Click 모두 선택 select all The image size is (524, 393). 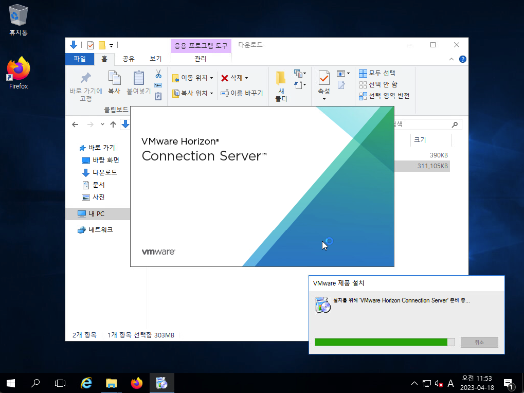click(377, 73)
